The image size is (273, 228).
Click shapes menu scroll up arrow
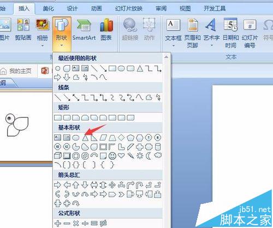coord(166,57)
